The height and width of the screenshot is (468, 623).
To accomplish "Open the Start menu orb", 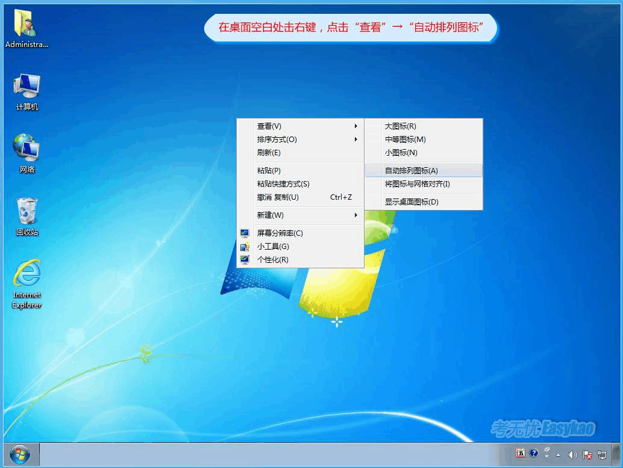I will (x=20, y=455).
